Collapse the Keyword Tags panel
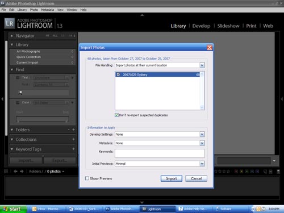This screenshot has height=213, width=284. (x=12, y=149)
